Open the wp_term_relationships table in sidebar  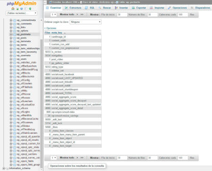[x=28, y=49]
